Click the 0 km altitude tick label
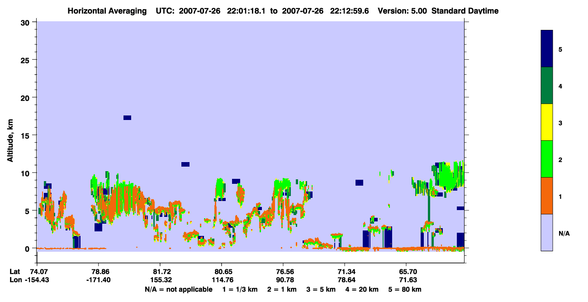 point(28,248)
